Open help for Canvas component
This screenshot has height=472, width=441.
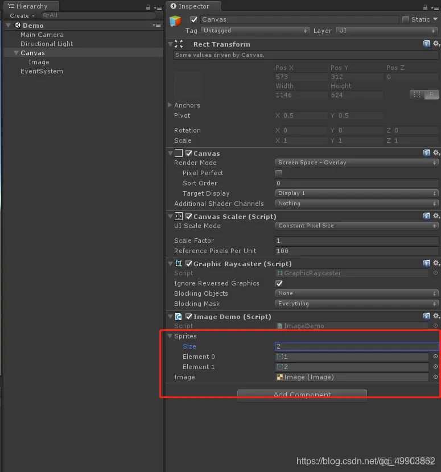[426, 153]
